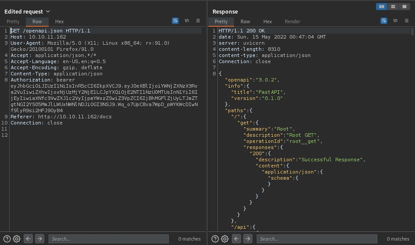Open search settings gear under request panel
The width and height of the screenshot is (415, 245).
pos(17,239)
